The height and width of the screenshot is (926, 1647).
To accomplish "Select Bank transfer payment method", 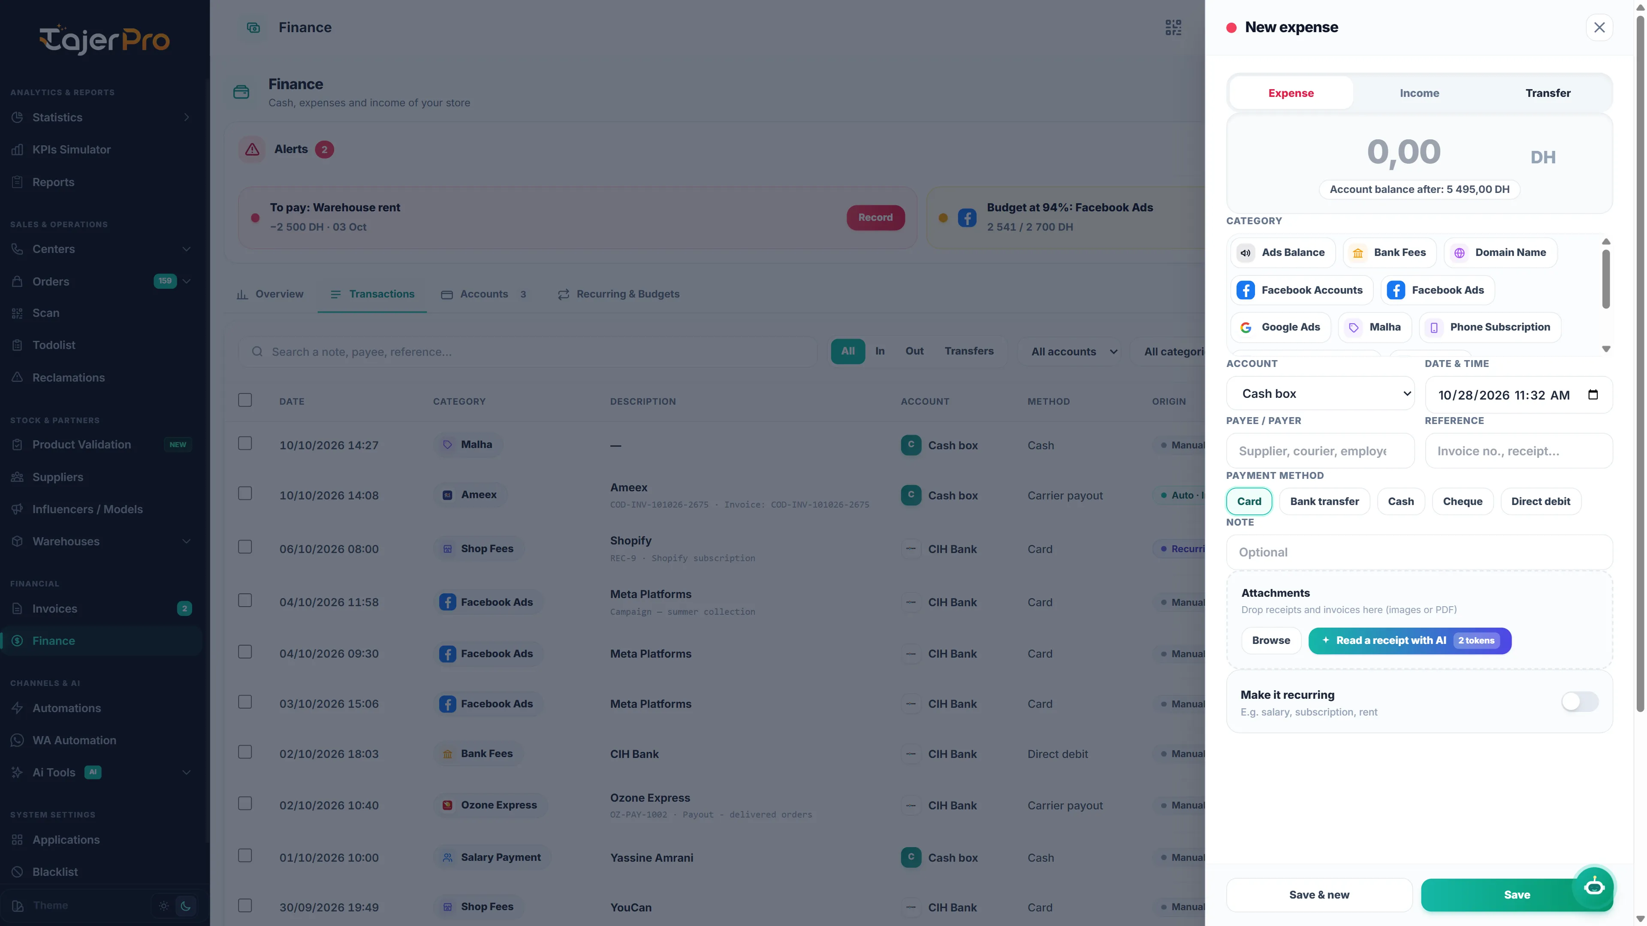I will [x=1324, y=501].
